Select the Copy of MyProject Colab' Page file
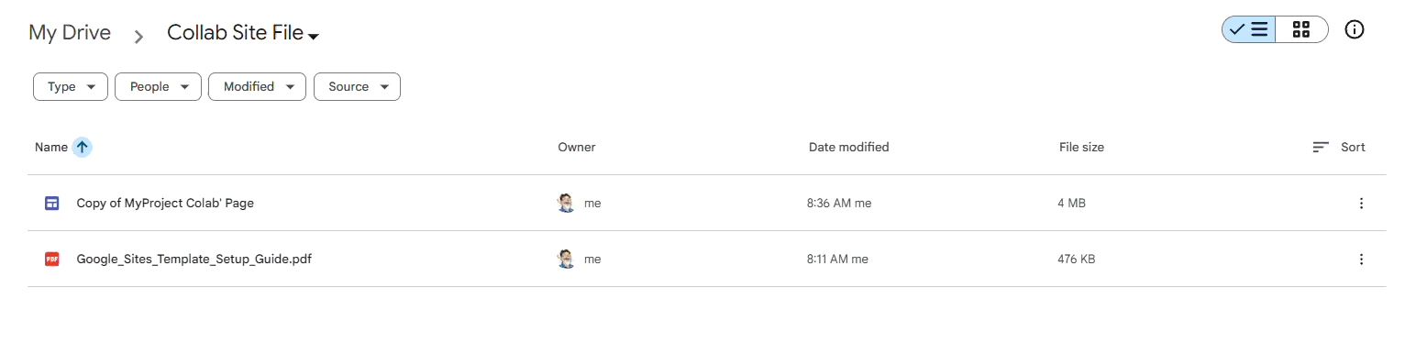1416x354 pixels. tap(165, 204)
